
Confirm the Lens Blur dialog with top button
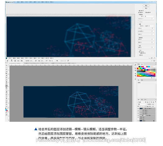(x=146, y=6)
